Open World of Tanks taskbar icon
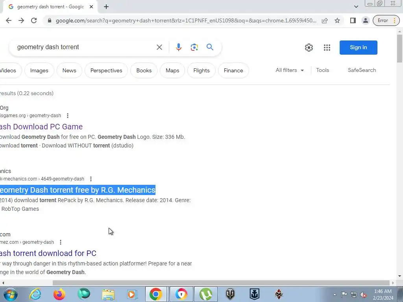The width and height of the screenshot is (403, 302). [x=230, y=294]
